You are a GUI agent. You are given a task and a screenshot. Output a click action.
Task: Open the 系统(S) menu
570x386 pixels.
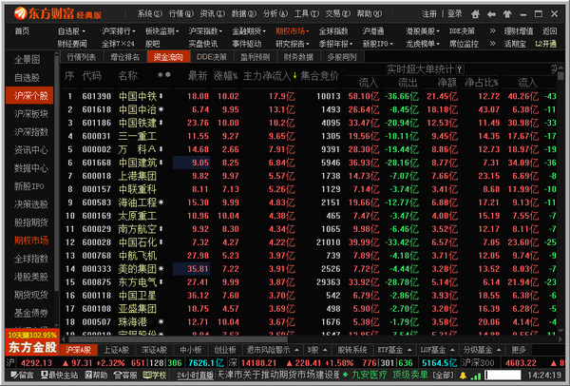click(x=149, y=14)
